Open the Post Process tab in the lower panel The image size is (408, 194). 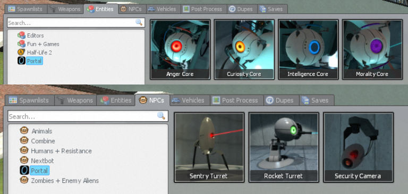pyautogui.click(x=236, y=100)
